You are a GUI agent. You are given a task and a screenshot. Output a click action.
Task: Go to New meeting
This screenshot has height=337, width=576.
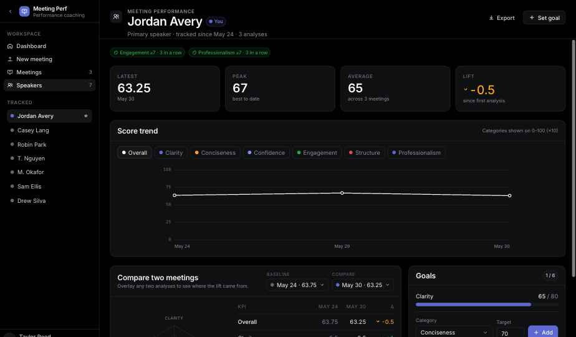[50, 59]
